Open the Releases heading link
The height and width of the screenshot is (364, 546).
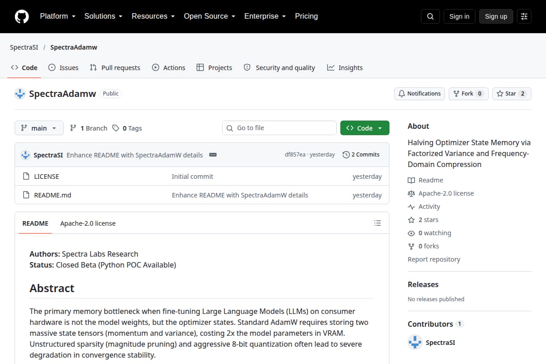pos(423,284)
